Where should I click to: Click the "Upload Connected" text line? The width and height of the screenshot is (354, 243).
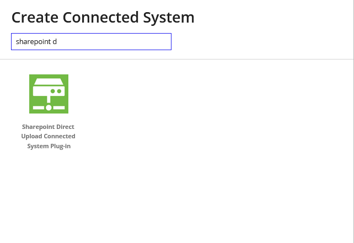(49, 136)
